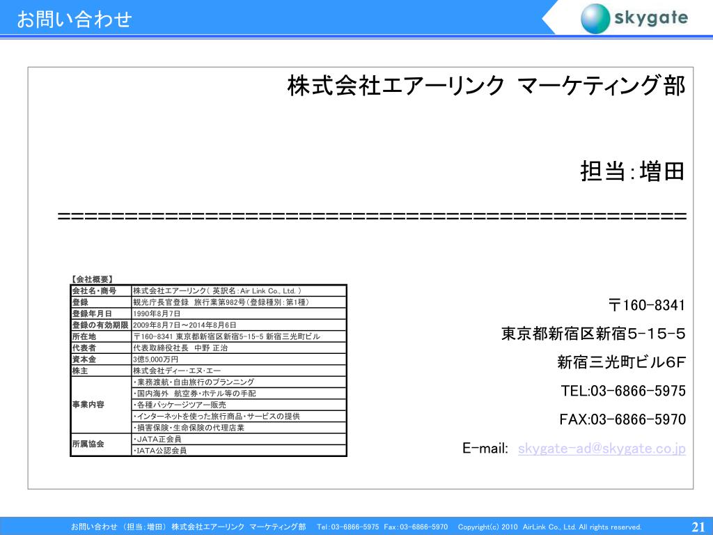Click the 所在地 label cell
The height and width of the screenshot is (535, 713).
point(102,336)
